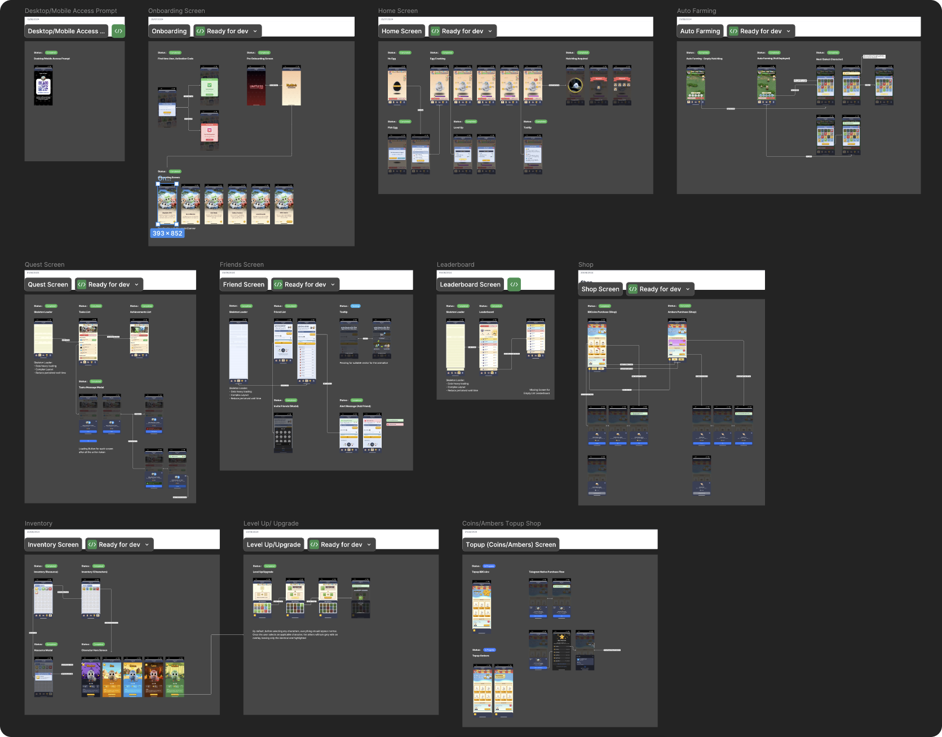Click the 'Level Up/ Upgrade' canvas title
Screen dimensions: 942x737
271,523
